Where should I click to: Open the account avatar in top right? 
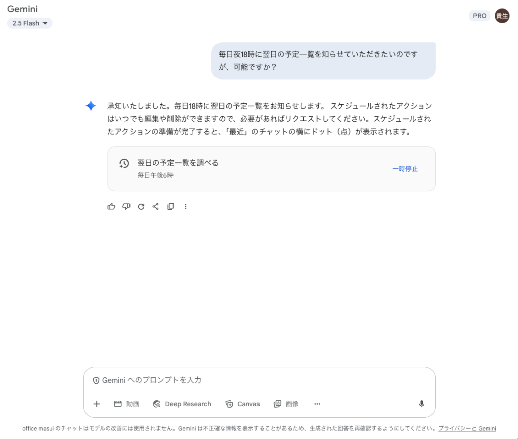[502, 16]
